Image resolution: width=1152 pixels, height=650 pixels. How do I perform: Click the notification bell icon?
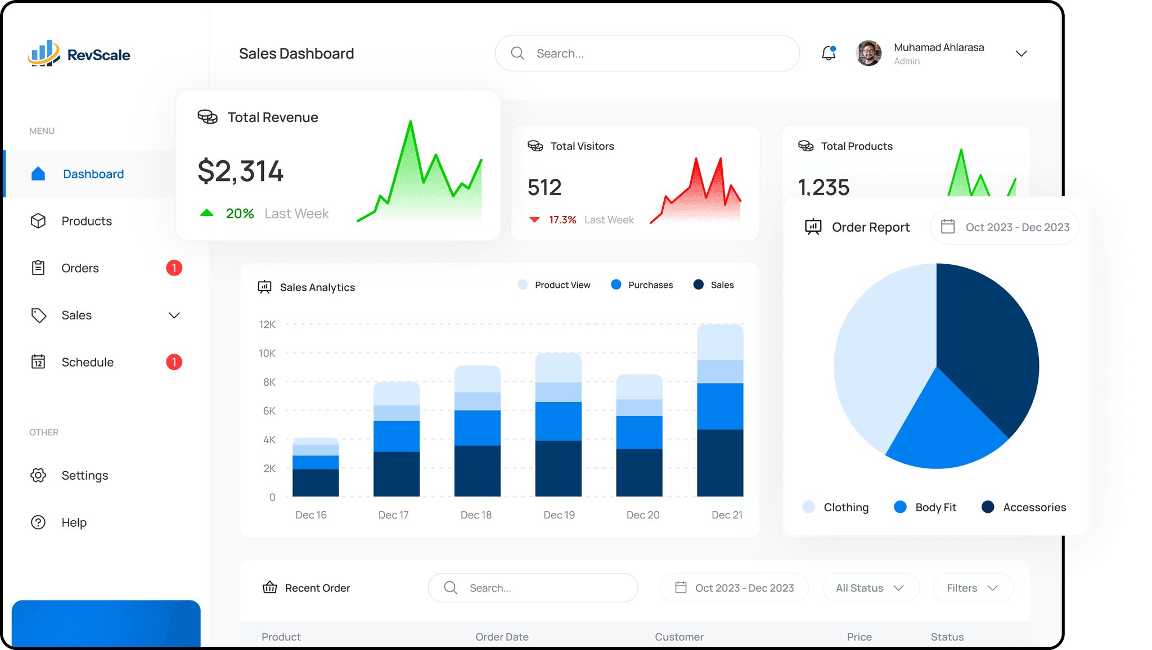point(828,53)
